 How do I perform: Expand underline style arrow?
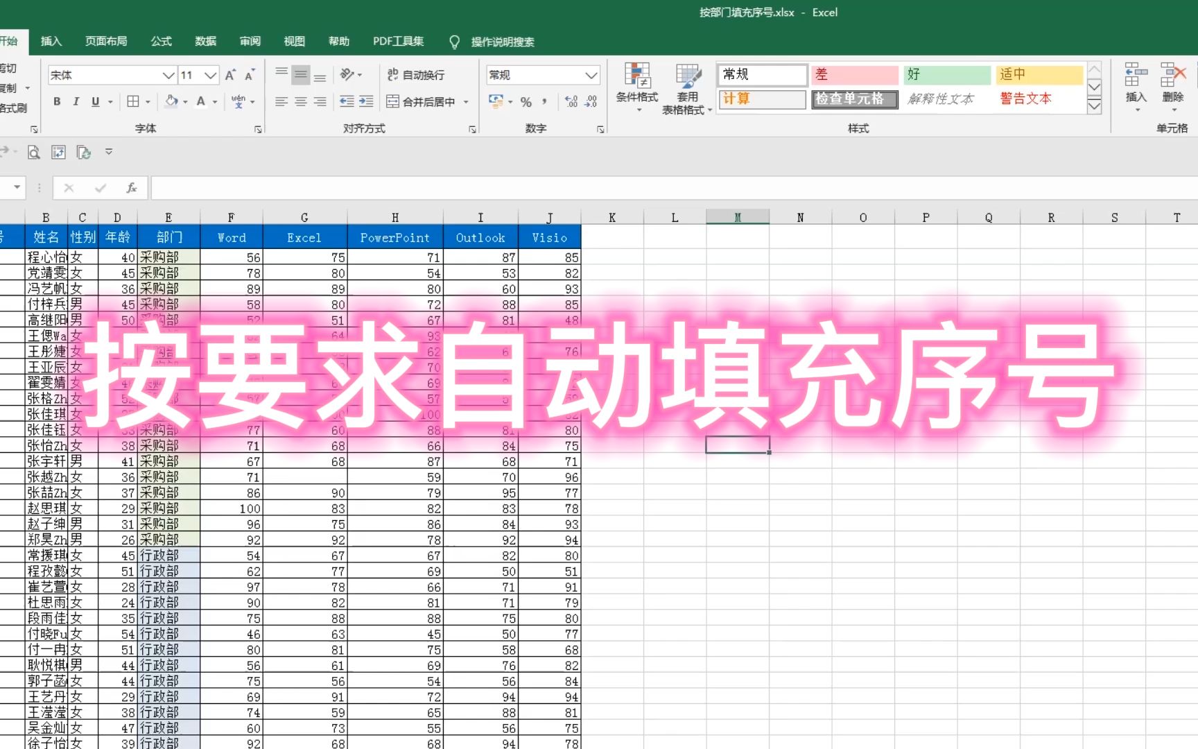(110, 102)
